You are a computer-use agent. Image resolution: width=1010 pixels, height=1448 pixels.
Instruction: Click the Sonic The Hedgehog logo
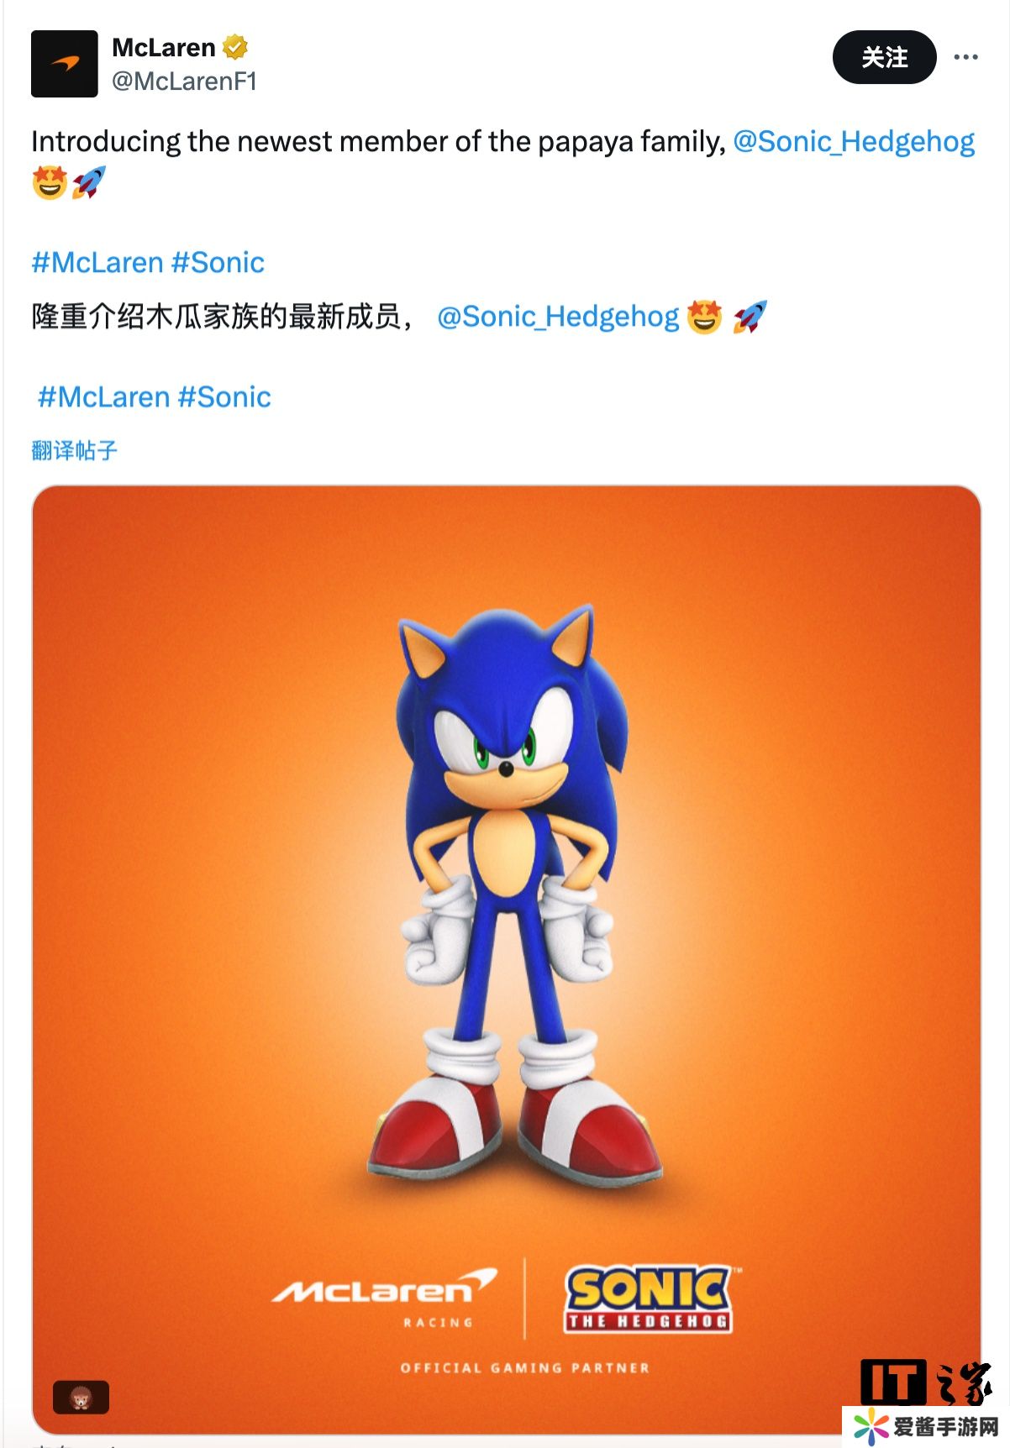tap(648, 1298)
